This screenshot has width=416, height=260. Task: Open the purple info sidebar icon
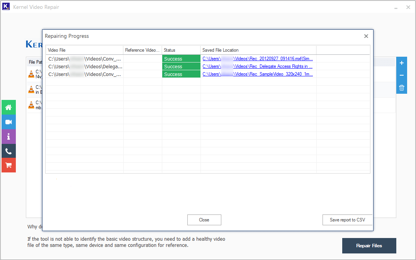coord(8,137)
